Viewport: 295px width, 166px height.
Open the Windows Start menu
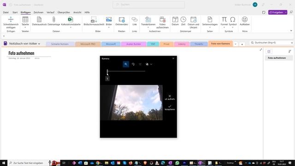coord(4,163)
